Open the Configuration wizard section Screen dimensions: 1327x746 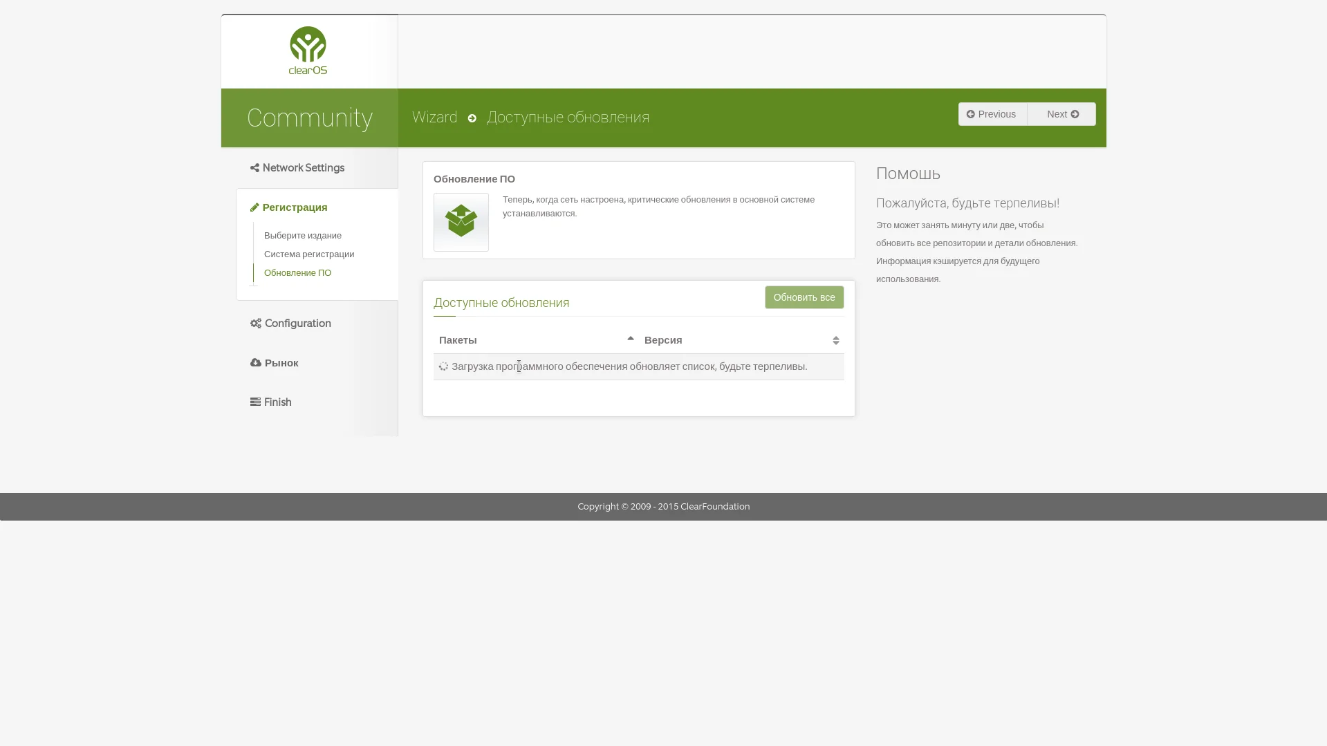click(291, 324)
